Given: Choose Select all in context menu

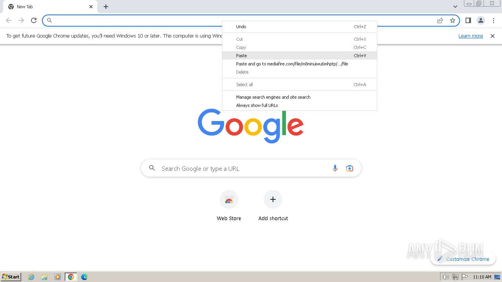Looking at the screenshot, I should (300, 85).
